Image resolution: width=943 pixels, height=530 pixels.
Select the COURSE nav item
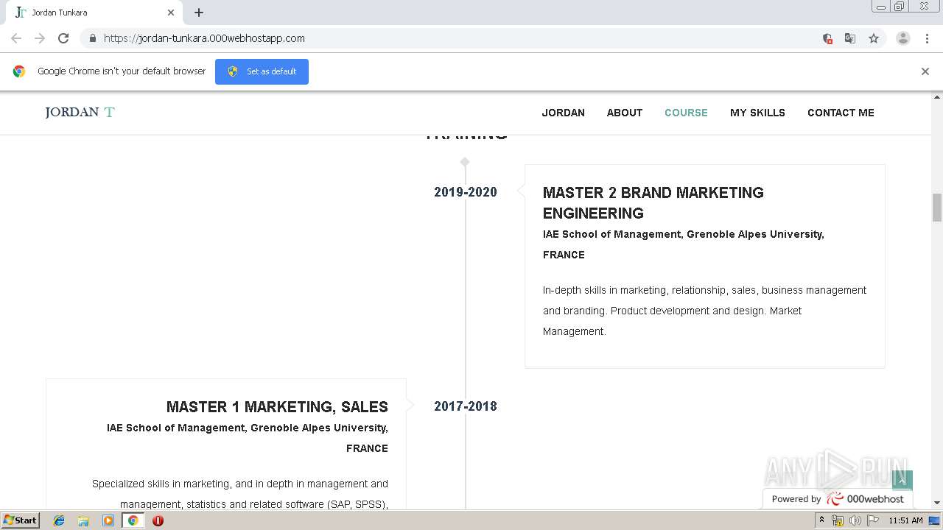pos(686,113)
